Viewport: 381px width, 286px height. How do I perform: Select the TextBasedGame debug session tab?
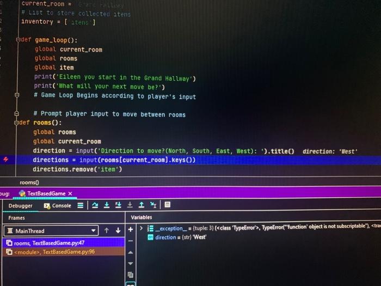point(46,193)
